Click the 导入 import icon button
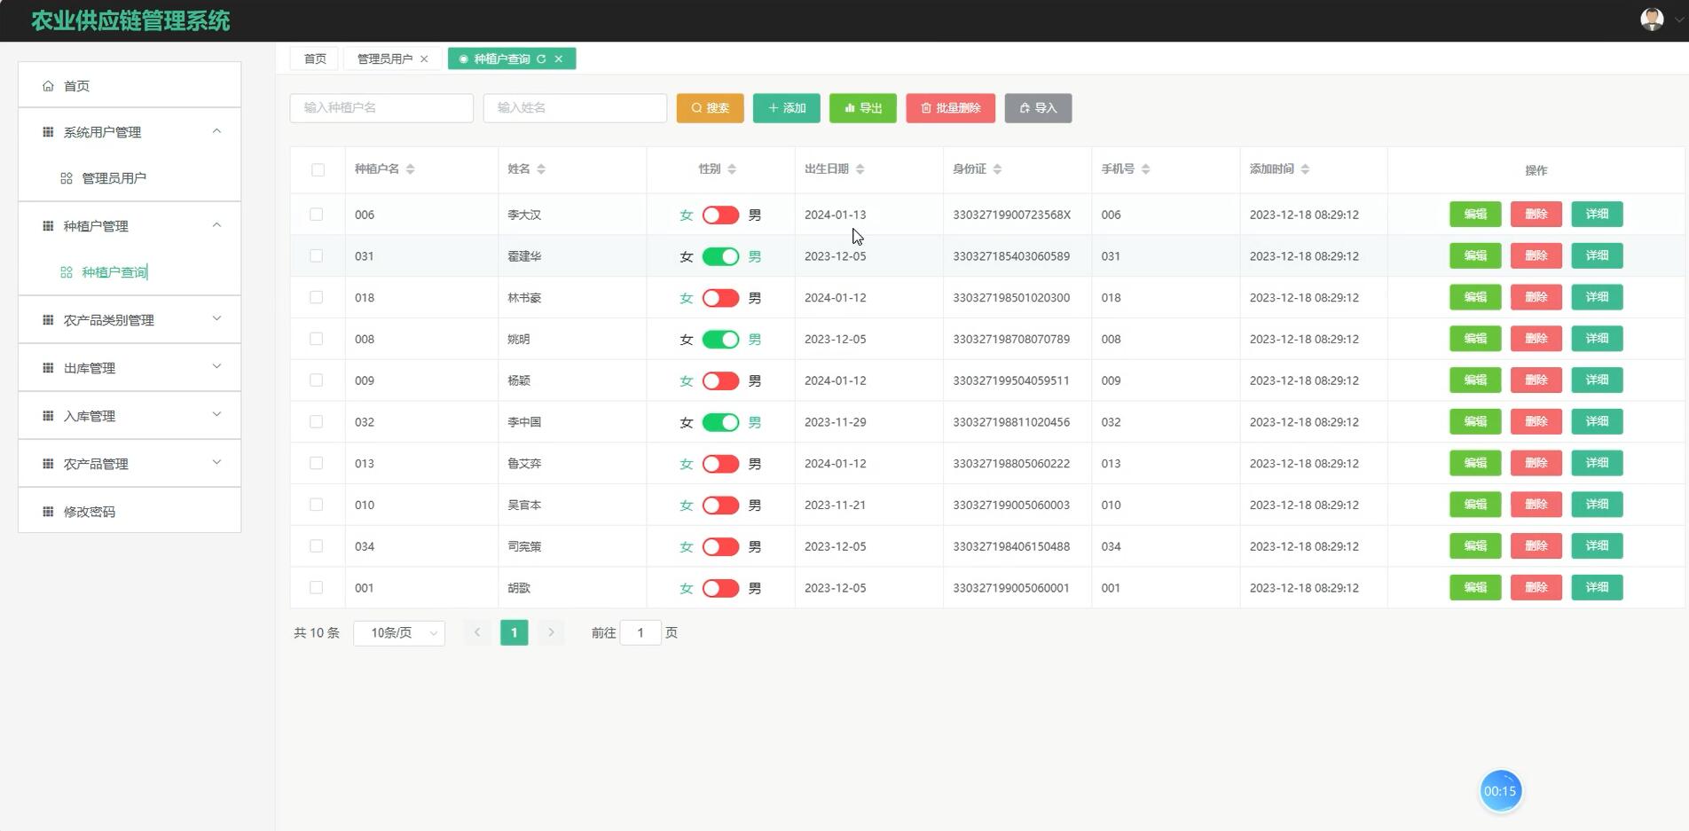This screenshot has height=831, width=1689. (1025, 107)
